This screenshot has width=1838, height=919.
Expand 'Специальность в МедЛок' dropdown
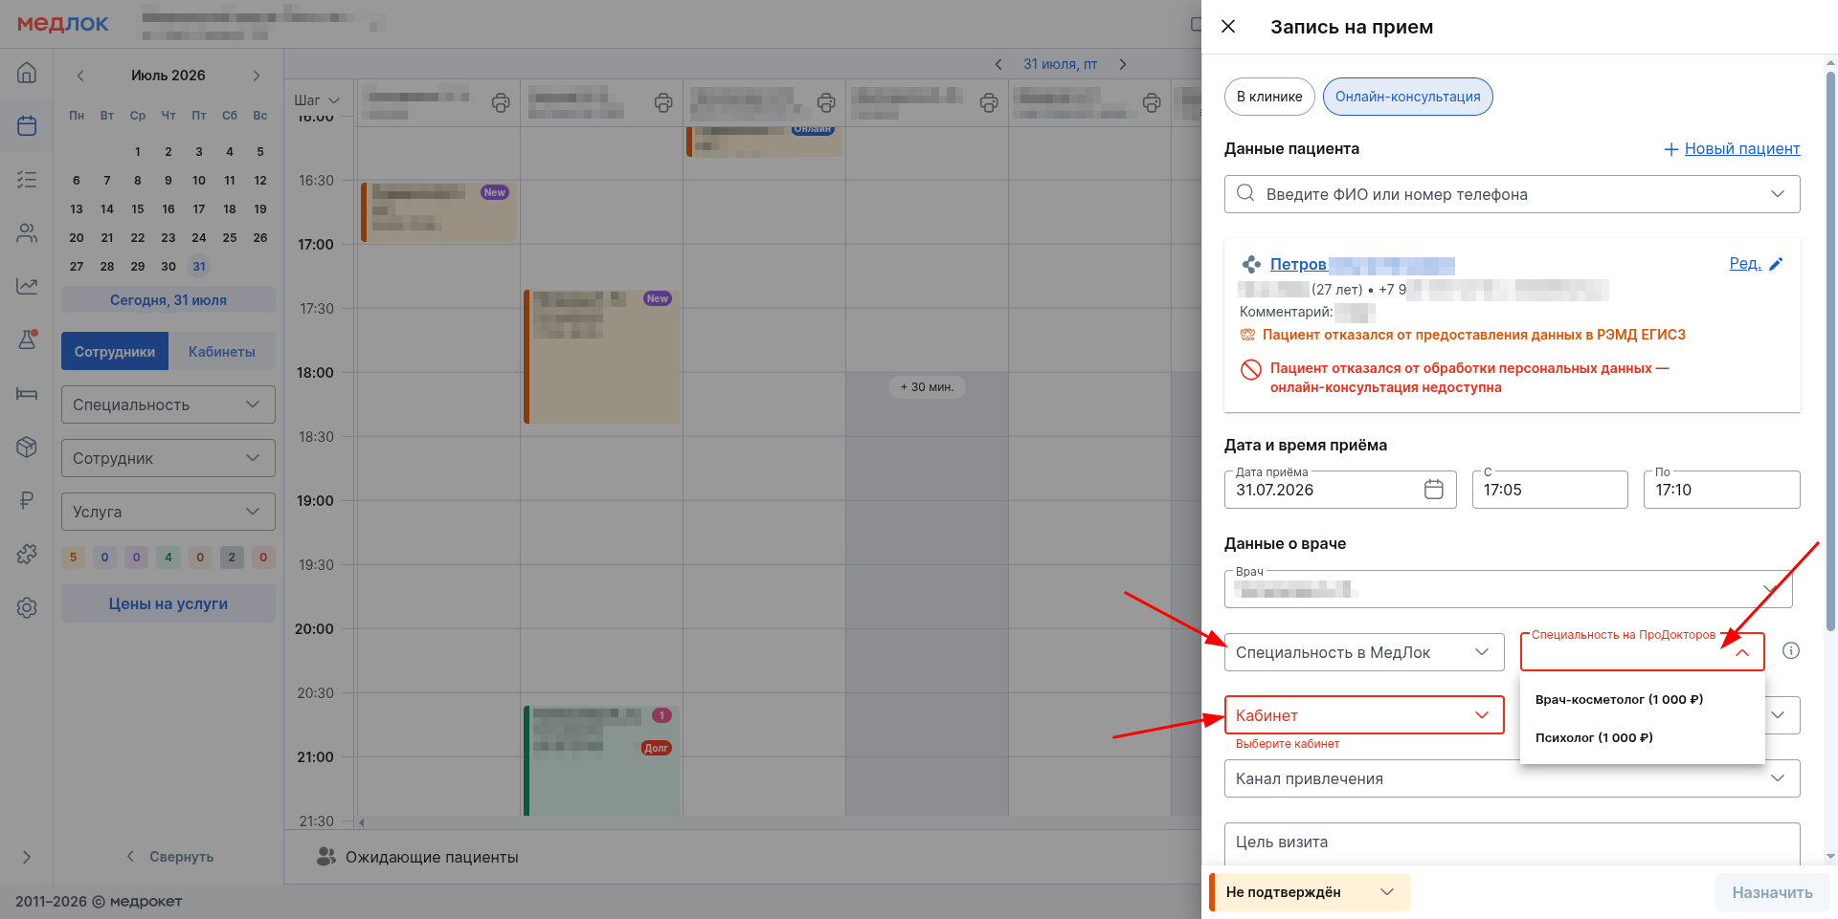[x=1364, y=652]
